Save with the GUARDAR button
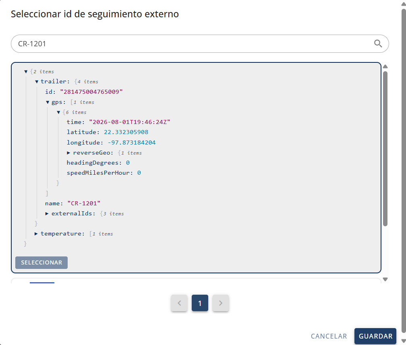Viewport: 406px width, 345px height. pyautogui.click(x=375, y=336)
